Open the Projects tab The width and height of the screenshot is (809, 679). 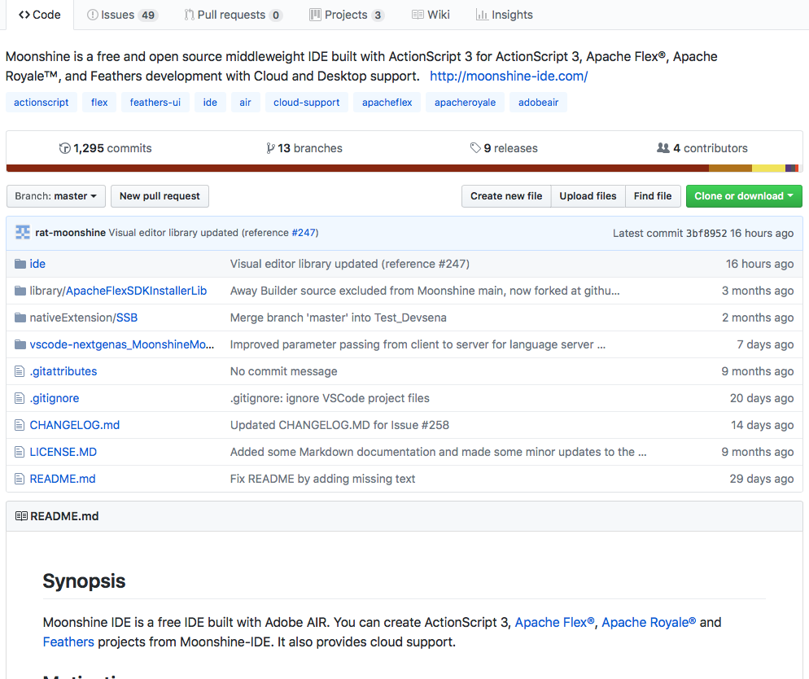[346, 15]
